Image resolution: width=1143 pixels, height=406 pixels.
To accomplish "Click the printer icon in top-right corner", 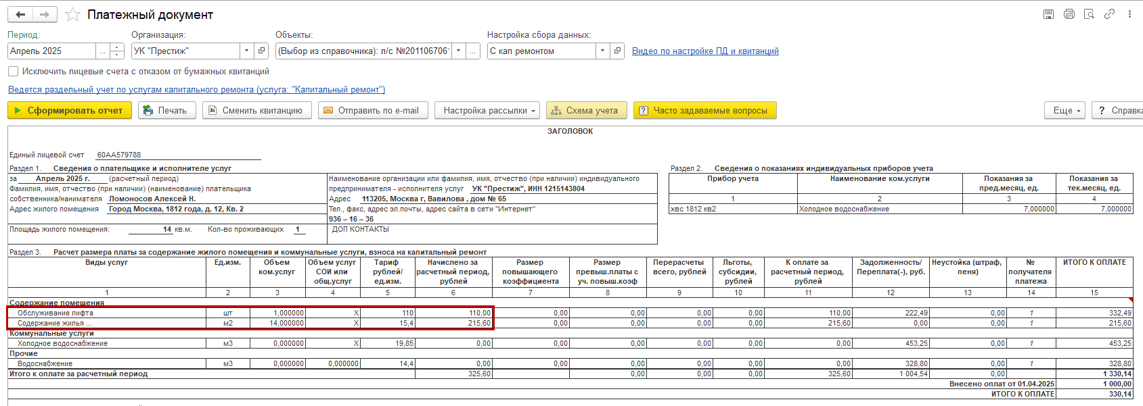I will pyautogui.click(x=1069, y=14).
